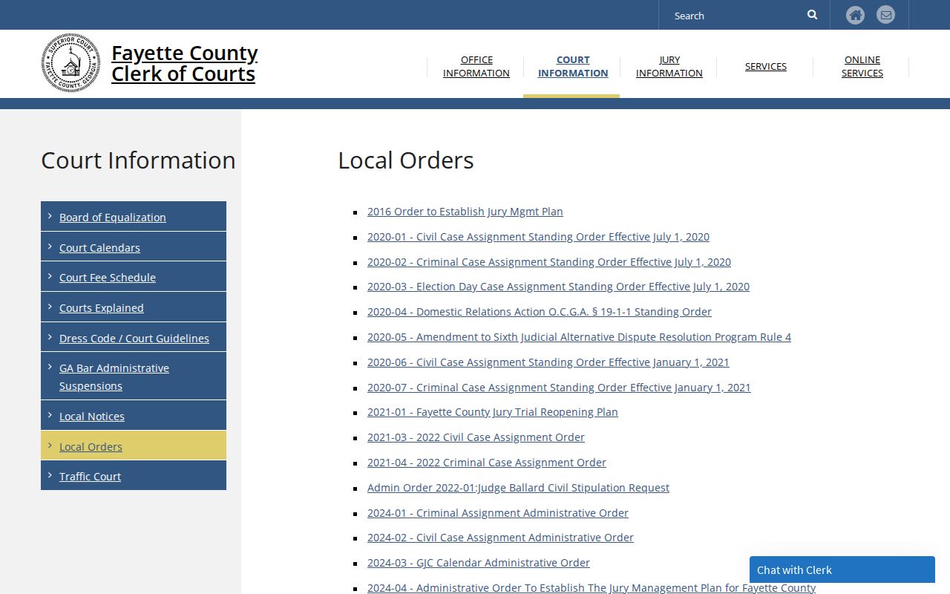The image size is (950, 594).
Task: Open 2021-03 2022 Civil Case Assignment Order
Action: point(476,437)
